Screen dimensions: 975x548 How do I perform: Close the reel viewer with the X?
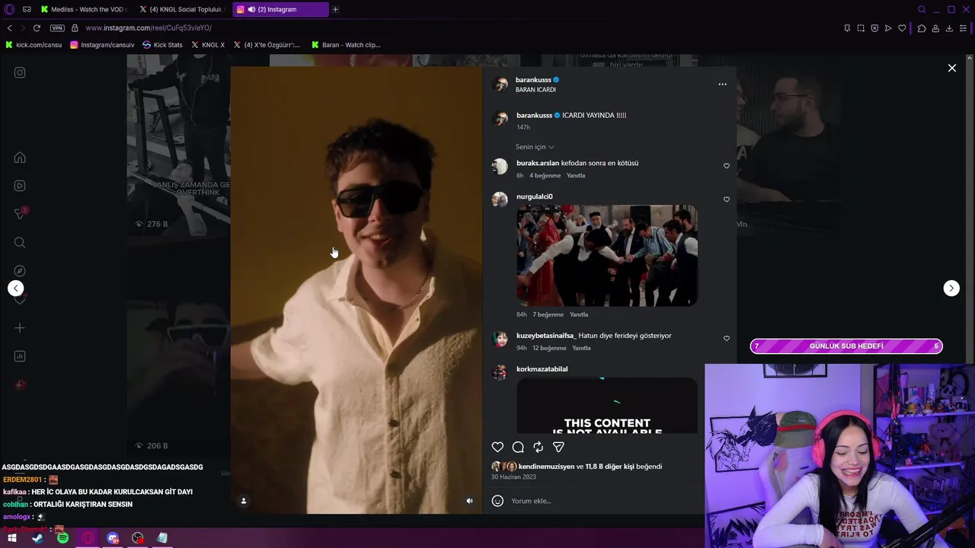click(x=951, y=68)
